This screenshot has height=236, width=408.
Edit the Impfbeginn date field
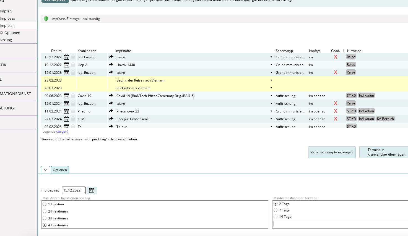click(74, 190)
